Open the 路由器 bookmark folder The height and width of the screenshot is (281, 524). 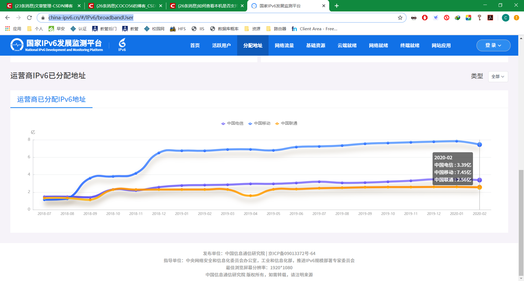click(x=276, y=29)
